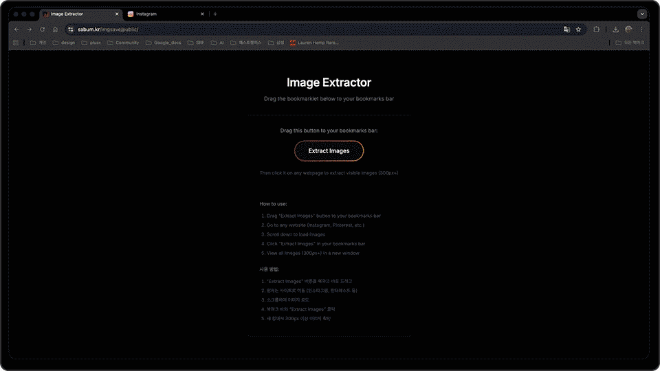
Task: Select the Image Extractor tab
Action: [x=81, y=14]
